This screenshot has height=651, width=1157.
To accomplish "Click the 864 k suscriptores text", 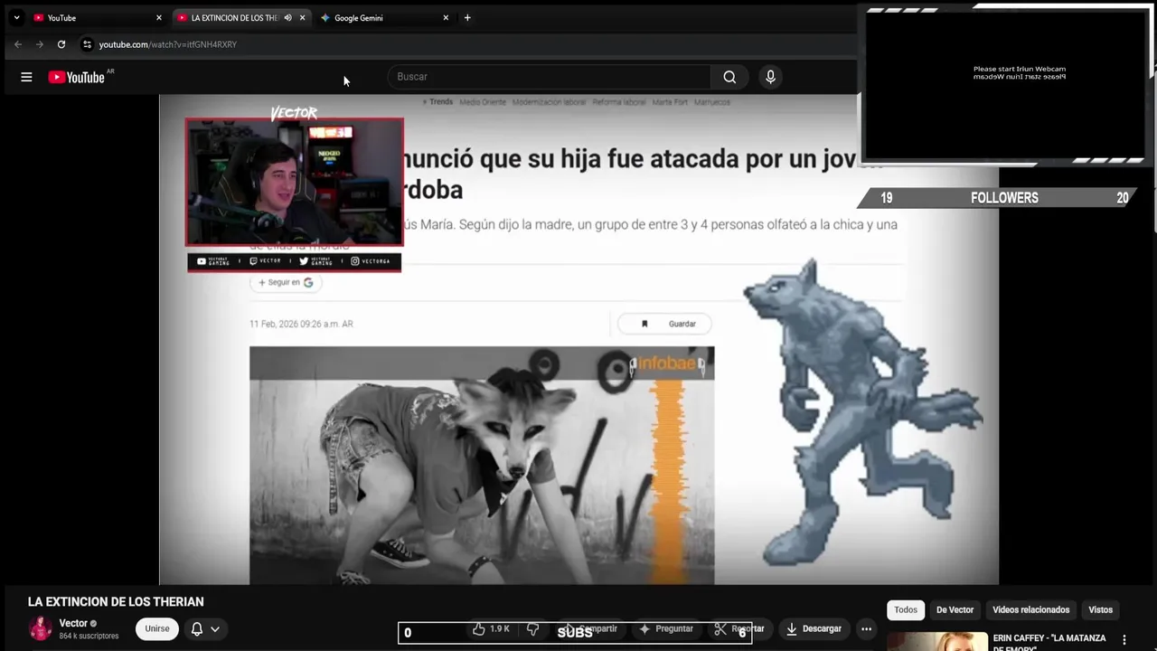I will 89,636.
